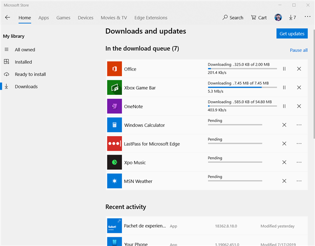Screen dimensions: 315x246
Task: Click the OneNote download progress bar
Action: pos(242,106)
